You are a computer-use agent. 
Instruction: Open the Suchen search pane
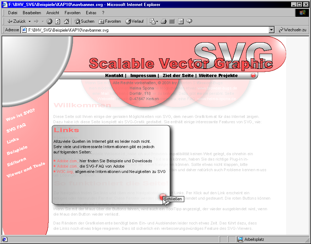(x=84, y=21)
